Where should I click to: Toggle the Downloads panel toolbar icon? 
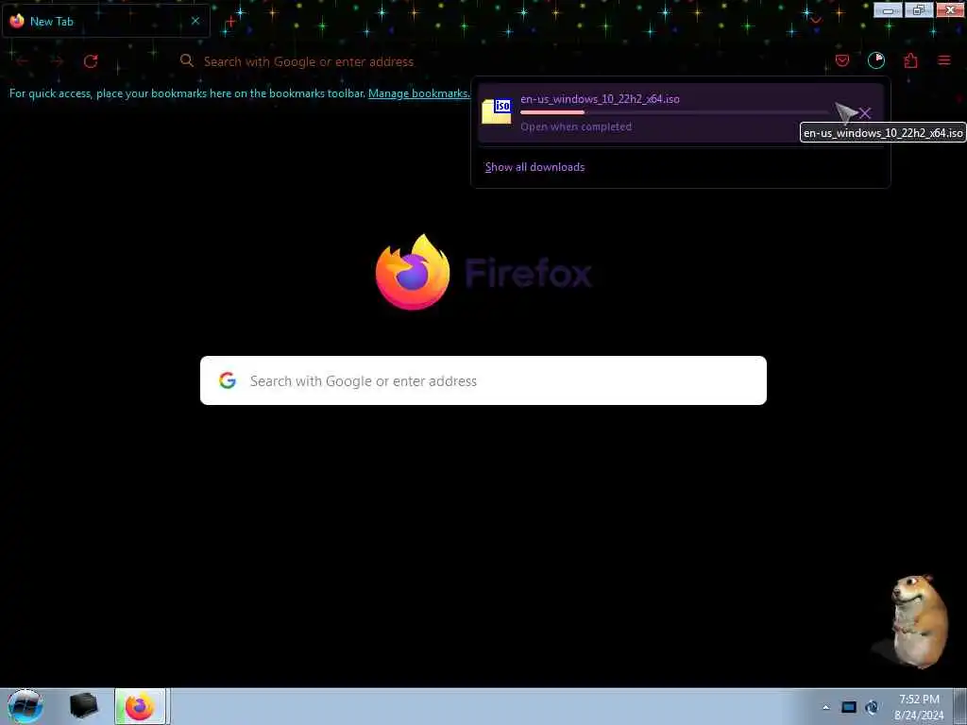pyautogui.click(x=875, y=59)
